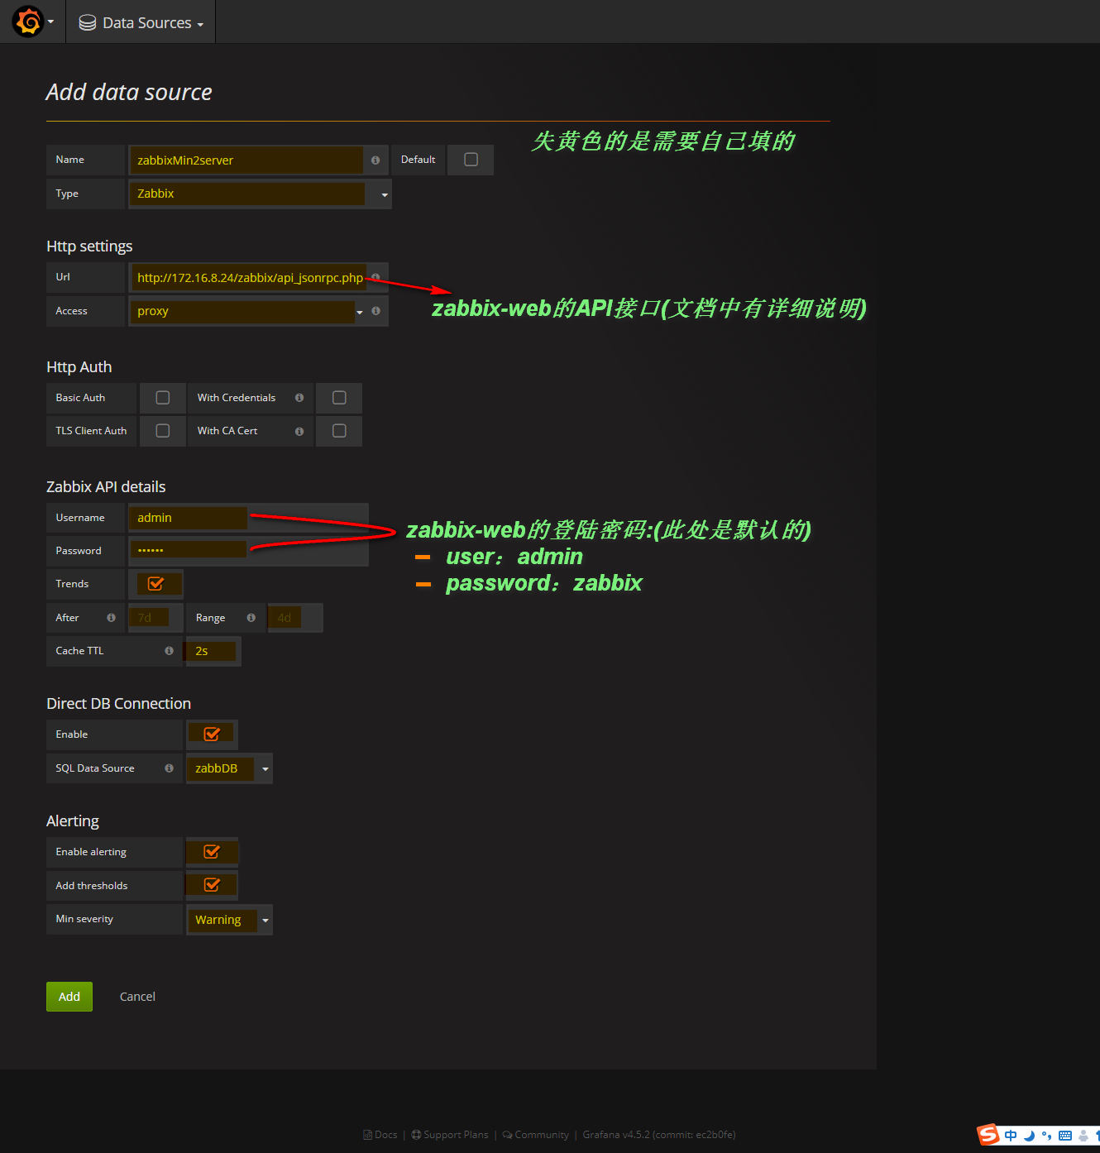
Task: Click the Direct DB Connection section heading
Action: [118, 704]
